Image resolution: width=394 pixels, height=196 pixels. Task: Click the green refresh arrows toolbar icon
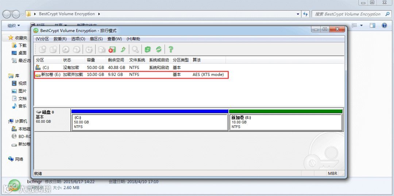pyautogui.click(x=159, y=50)
